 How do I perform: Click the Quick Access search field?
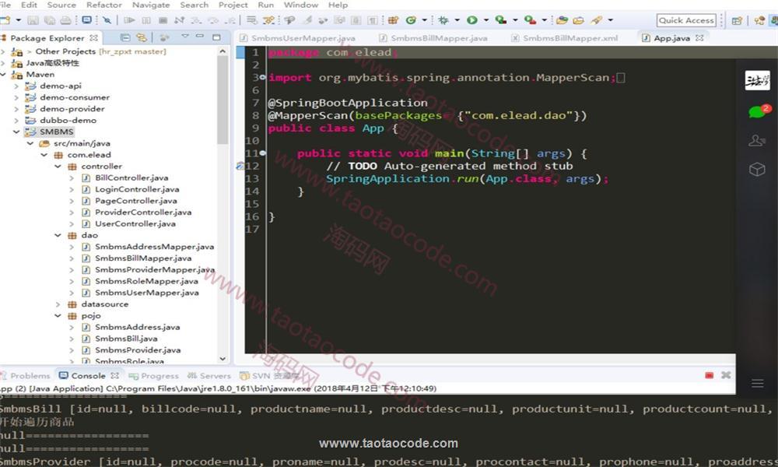[685, 20]
